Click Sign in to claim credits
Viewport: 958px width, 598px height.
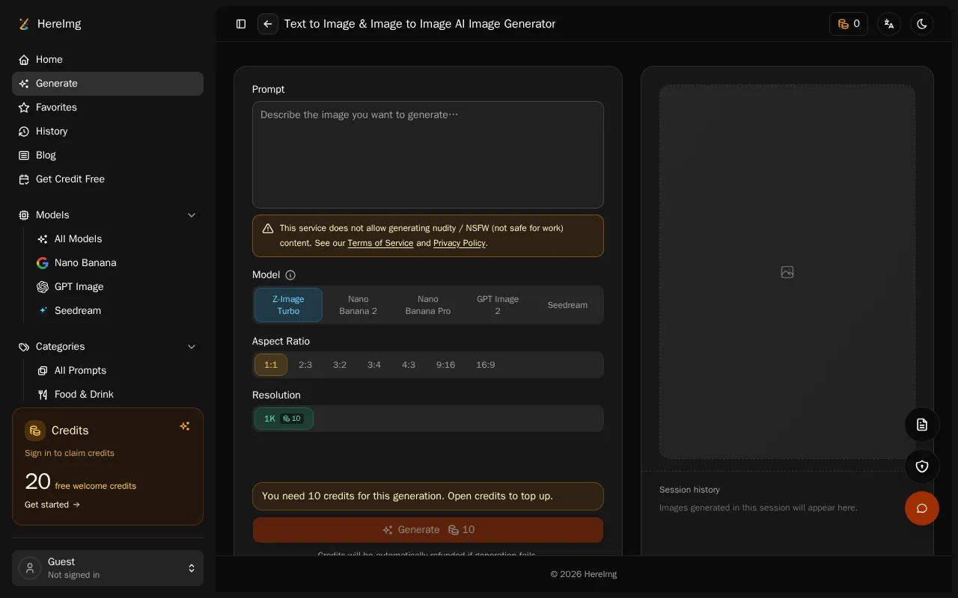70,453
